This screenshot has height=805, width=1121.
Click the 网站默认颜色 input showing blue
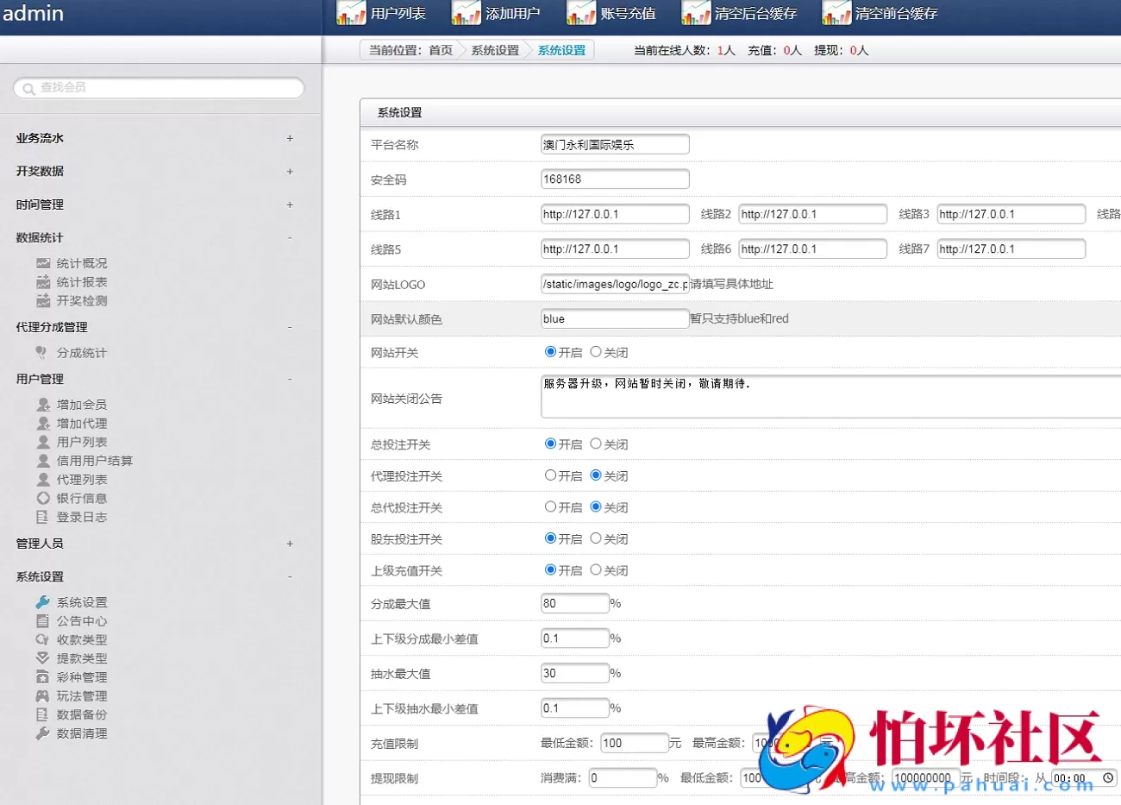coord(614,318)
